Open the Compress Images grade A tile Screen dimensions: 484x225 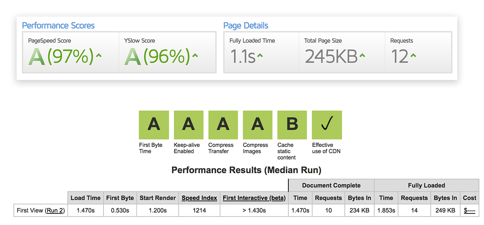tap(258, 125)
